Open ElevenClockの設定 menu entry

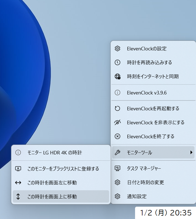point(153,49)
